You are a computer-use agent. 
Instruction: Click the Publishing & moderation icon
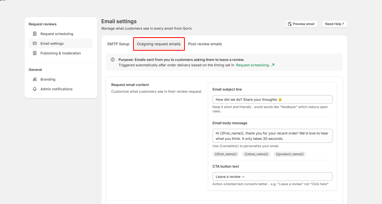pos(35,53)
